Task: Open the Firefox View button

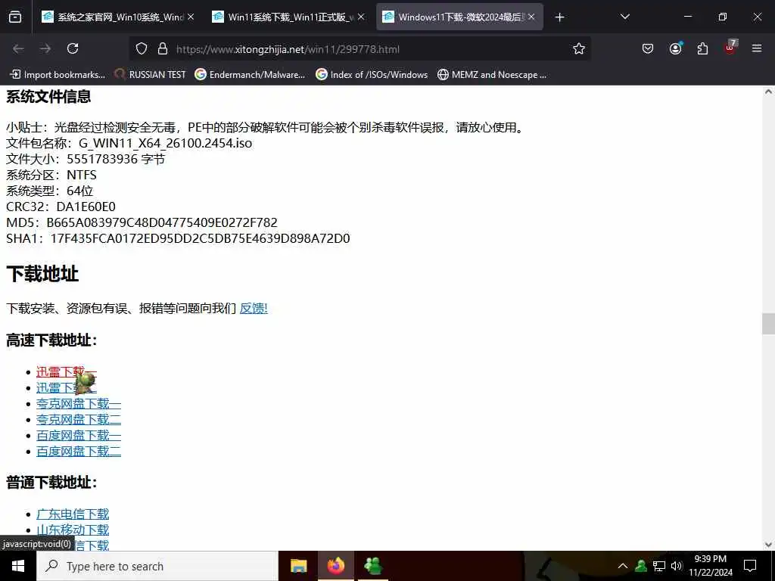Action: point(15,17)
